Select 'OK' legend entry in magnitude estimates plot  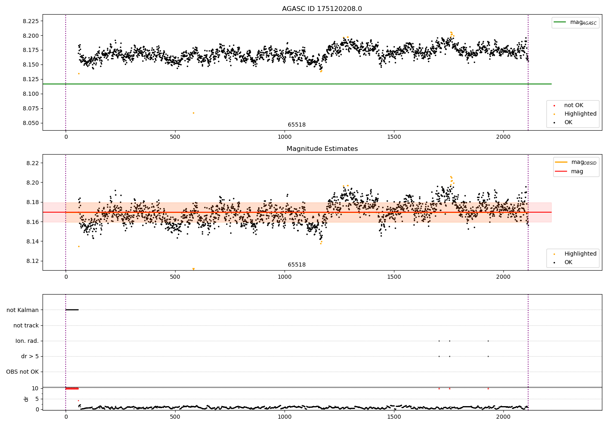[x=568, y=262]
